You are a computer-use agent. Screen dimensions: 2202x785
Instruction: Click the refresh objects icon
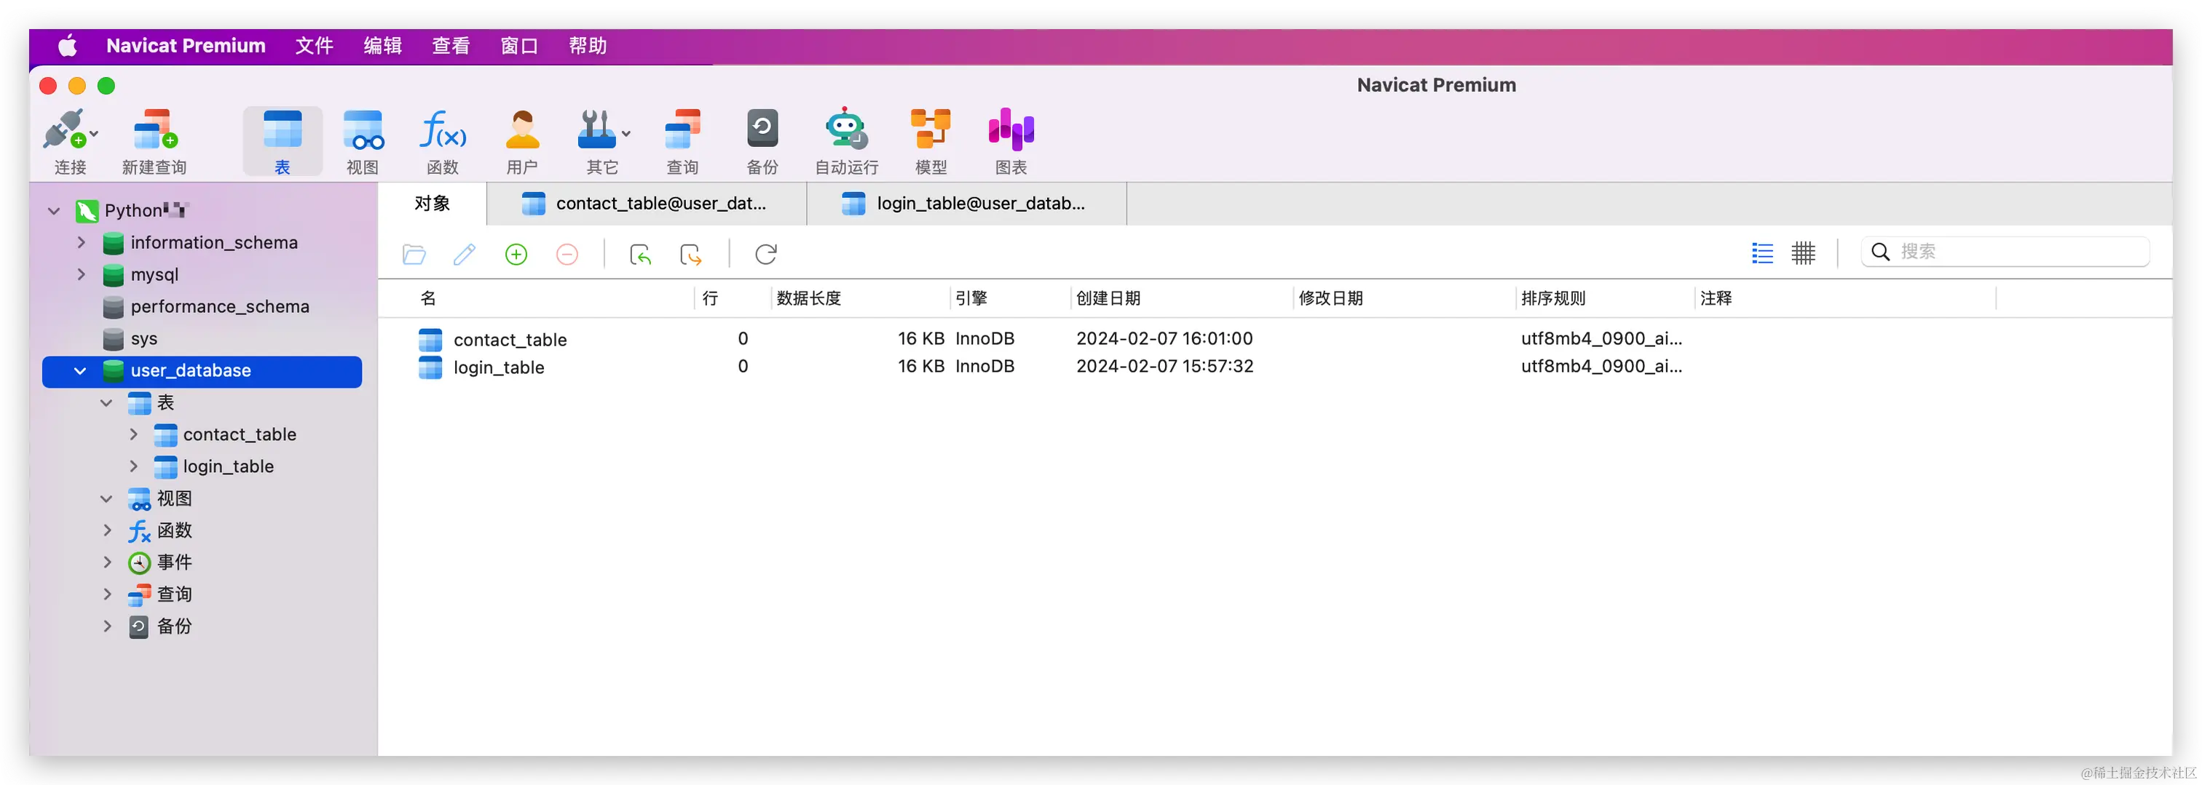(766, 255)
